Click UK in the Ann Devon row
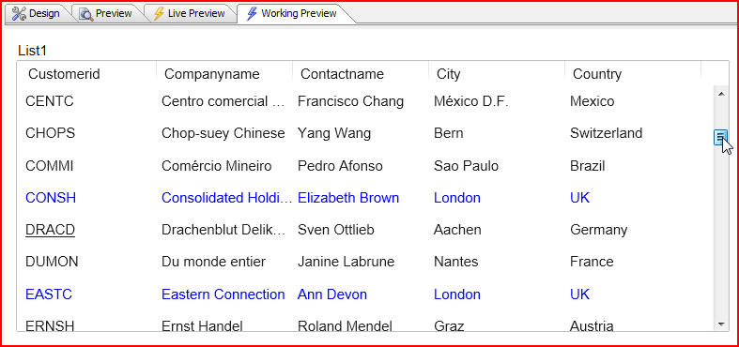739x347 pixels. 579,294
